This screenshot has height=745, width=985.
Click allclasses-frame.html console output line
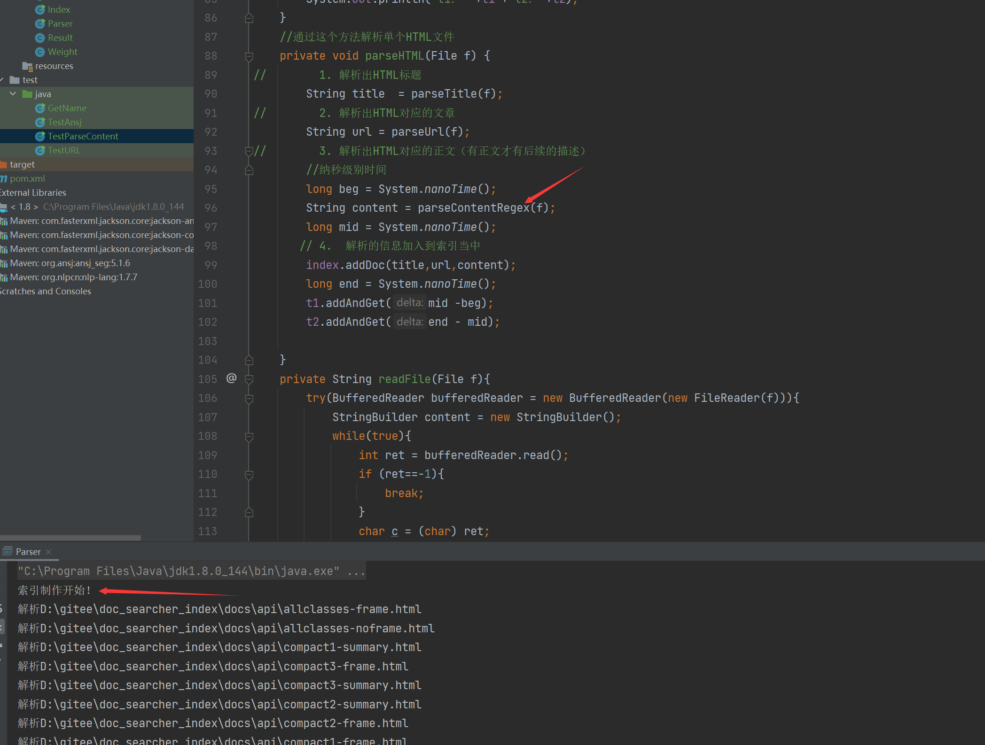pos(219,609)
